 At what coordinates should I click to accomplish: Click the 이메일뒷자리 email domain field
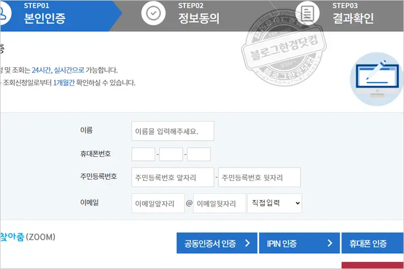(x=219, y=203)
